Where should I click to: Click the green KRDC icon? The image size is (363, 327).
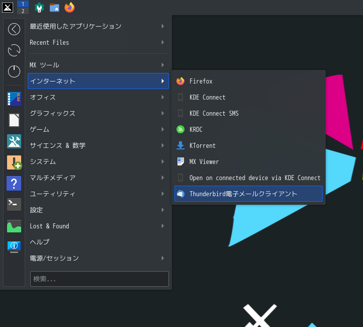pos(180,129)
